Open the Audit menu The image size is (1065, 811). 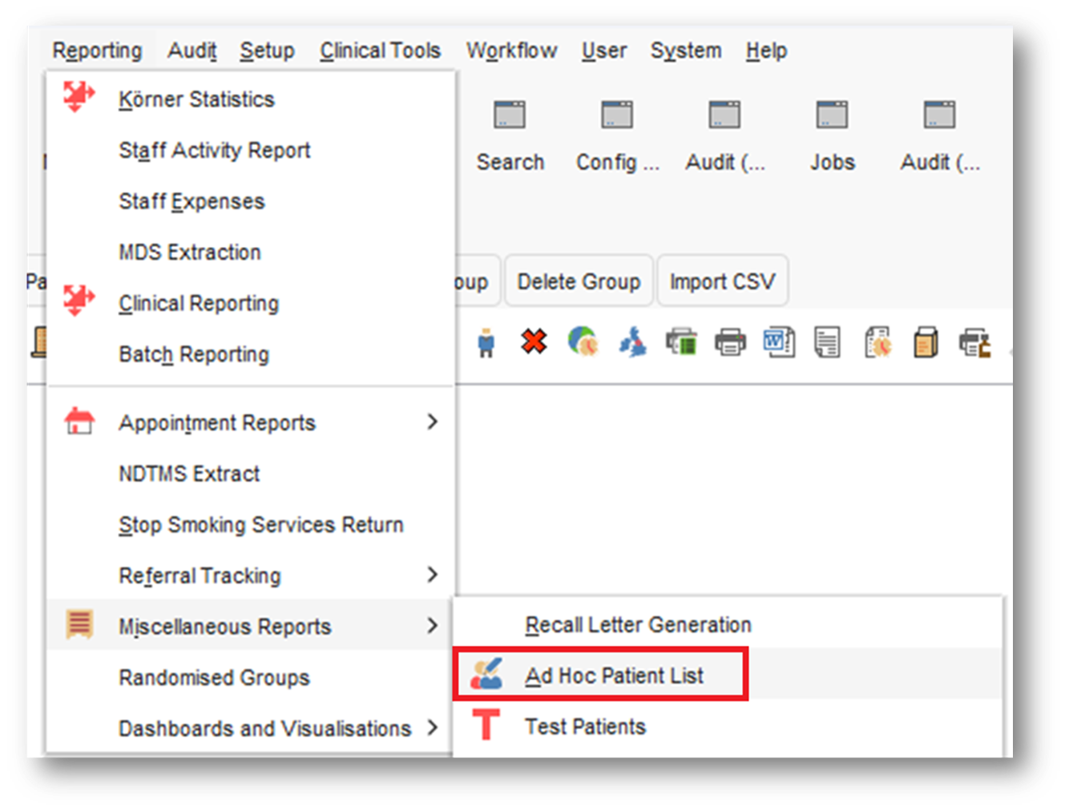click(192, 50)
